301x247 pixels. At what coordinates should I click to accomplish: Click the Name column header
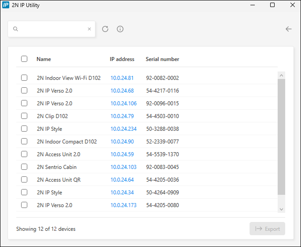click(44, 59)
